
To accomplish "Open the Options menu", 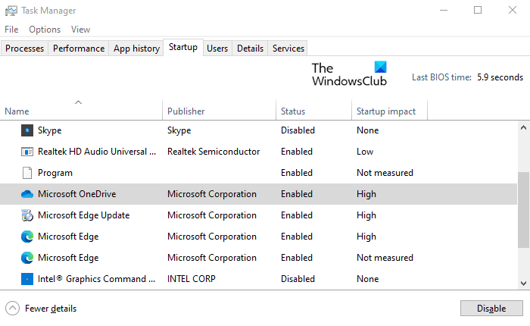I will (x=45, y=30).
